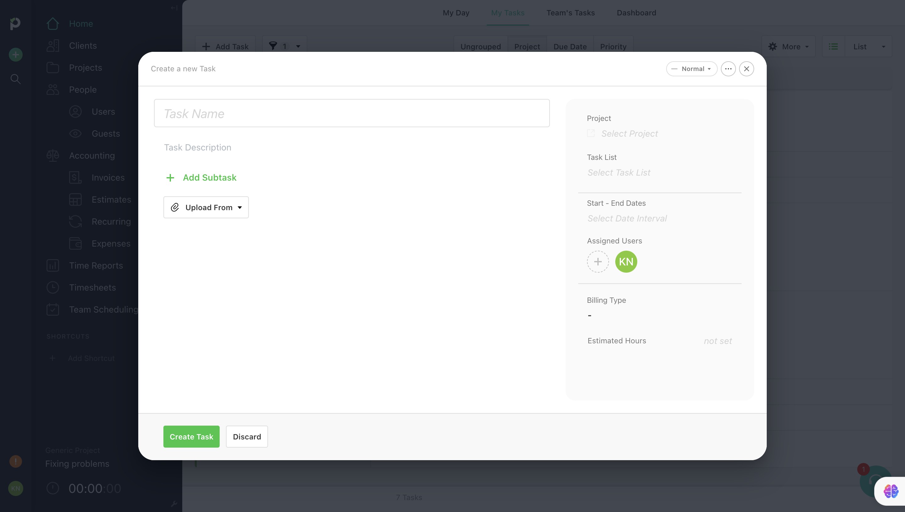The image size is (905, 512).
Task: Open the Select Project field
Action: coord(629,133)
